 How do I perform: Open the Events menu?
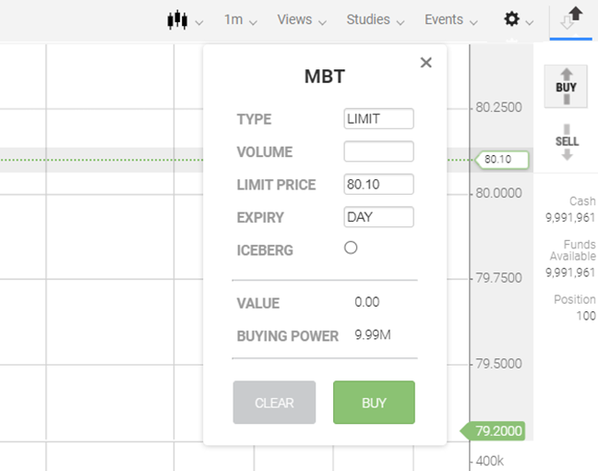point(450,20)
